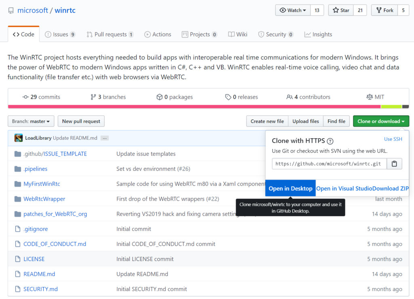The height and width of the screenshot is (299, 414).
Task: Open the Update README.md commit message
Action: tap(75, 138)
